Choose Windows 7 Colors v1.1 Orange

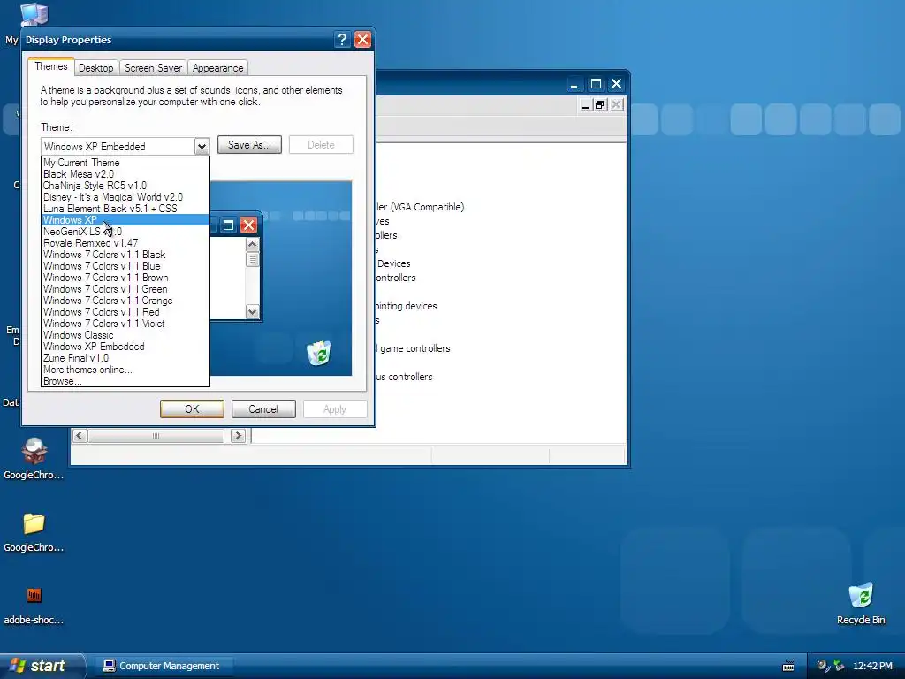point(125,301)
